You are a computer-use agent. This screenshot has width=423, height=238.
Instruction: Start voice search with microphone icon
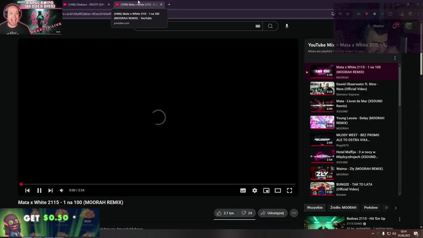tap(287, 26)
